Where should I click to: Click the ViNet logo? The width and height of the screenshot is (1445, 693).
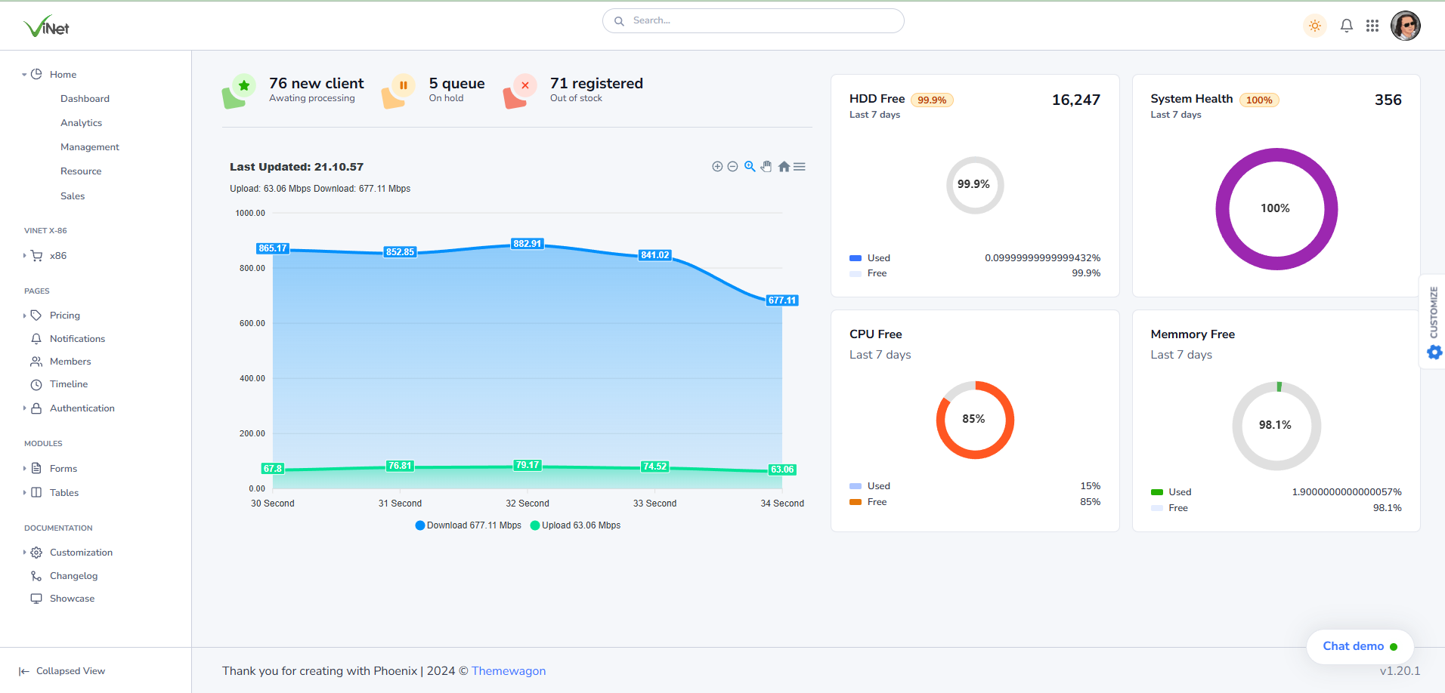pos(46,26)
